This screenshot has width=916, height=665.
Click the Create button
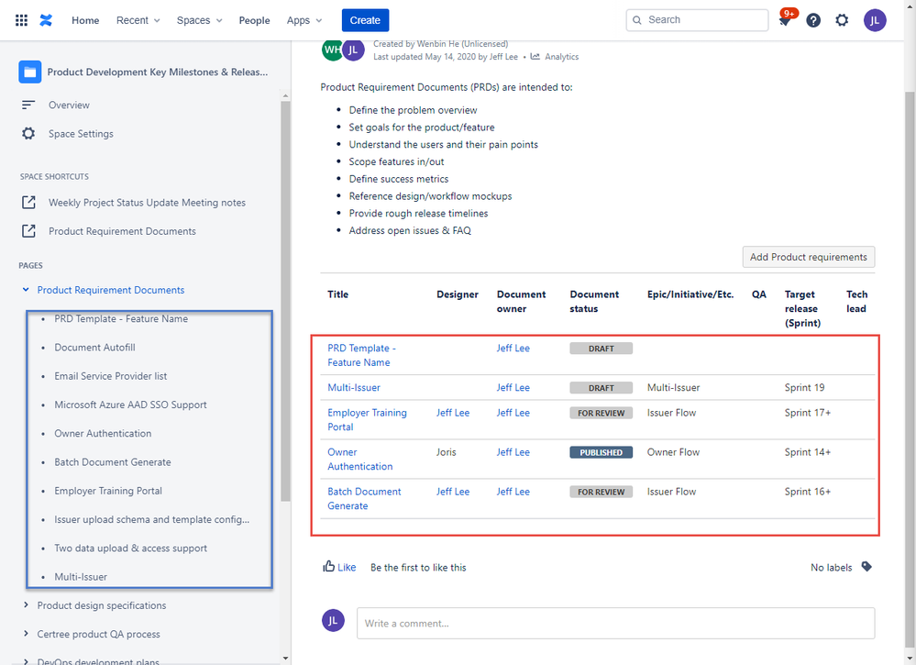[x=365, y=20]
